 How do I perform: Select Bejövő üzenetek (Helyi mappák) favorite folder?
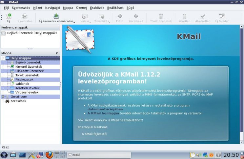(30, 33)
